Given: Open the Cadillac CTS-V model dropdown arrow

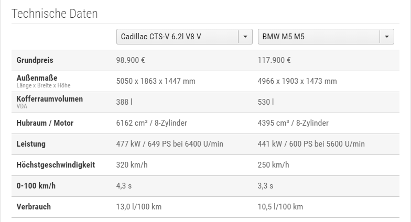Looking at the screenshot, I should click(245, 37).
